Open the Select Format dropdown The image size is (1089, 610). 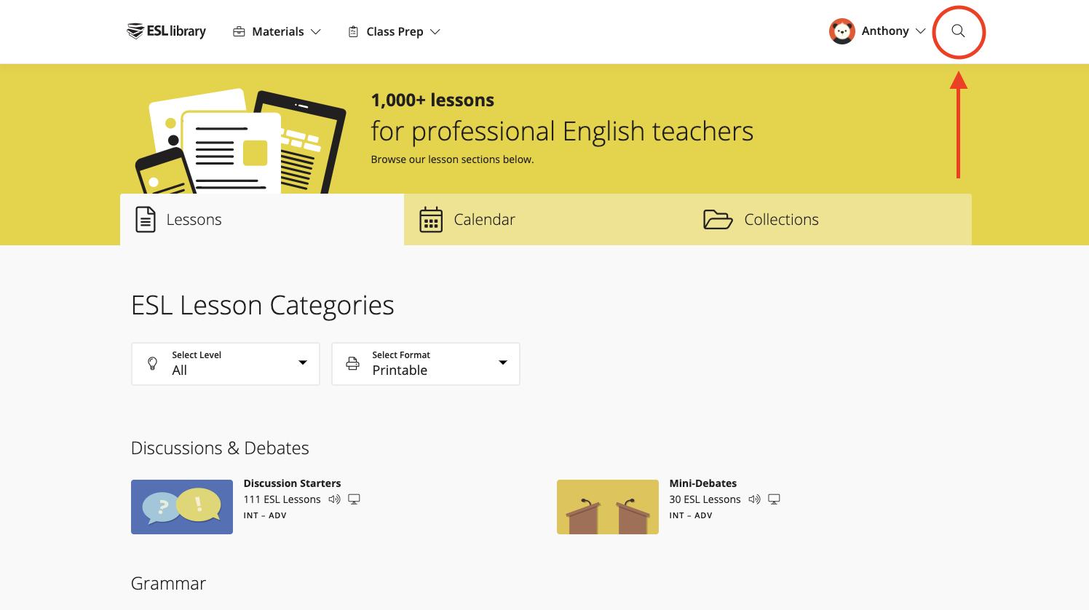(x=426, y=364)
